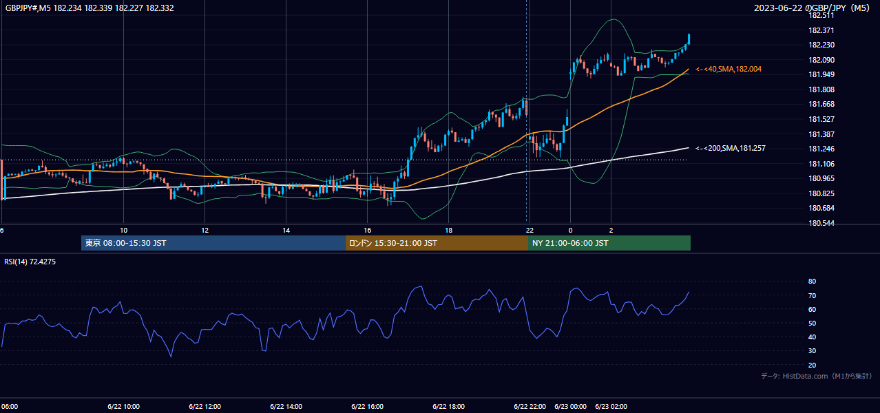Click the RSI scale value 80
Image resolution: width=880 pixels, height=413 pixels.
coord(812,282)
